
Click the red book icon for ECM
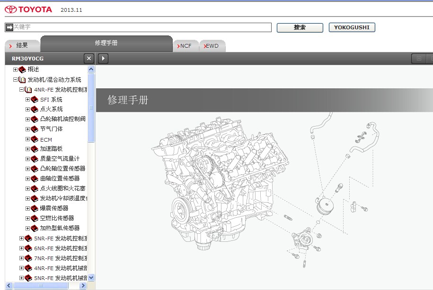(34, 139)
